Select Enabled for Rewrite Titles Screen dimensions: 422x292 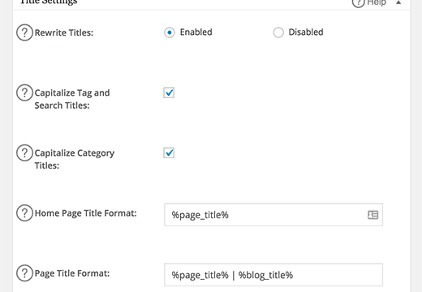point(170,32)
